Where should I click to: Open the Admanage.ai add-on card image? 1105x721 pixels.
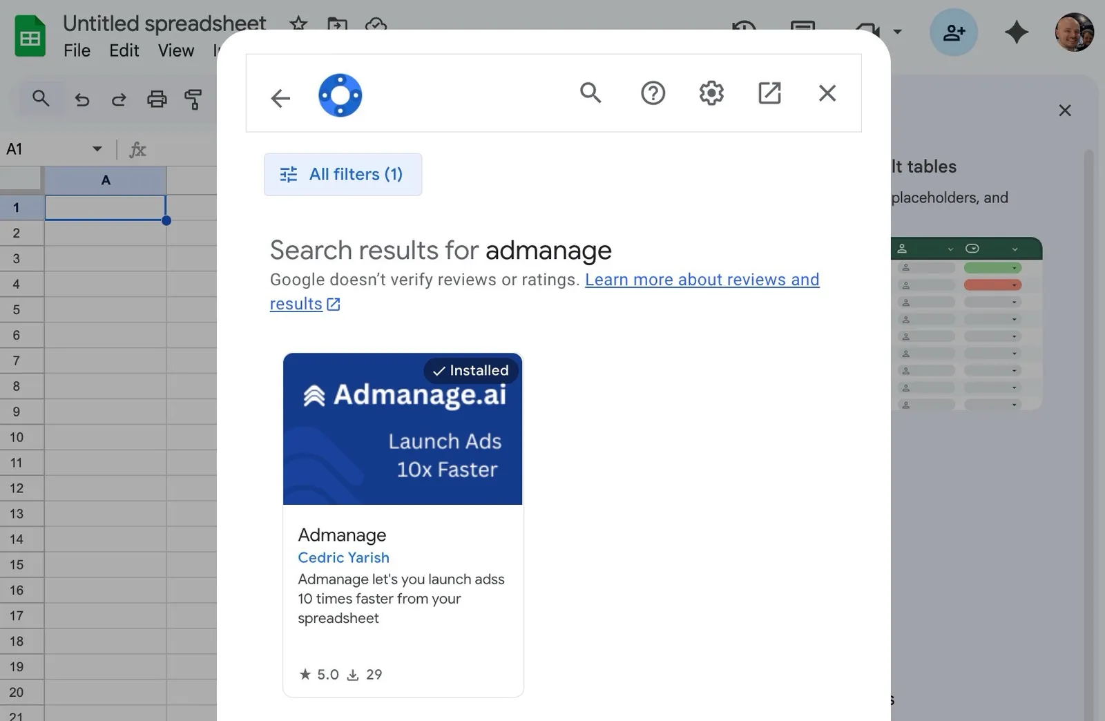click(403, 429)
